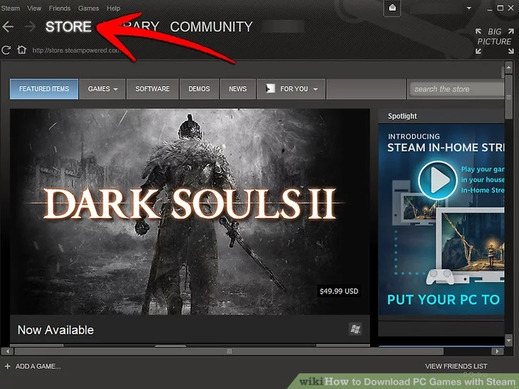The height and width of the screenshot is (389, 519).
Task: Click the For You avatar icon
Action: (x=270, y=88)
